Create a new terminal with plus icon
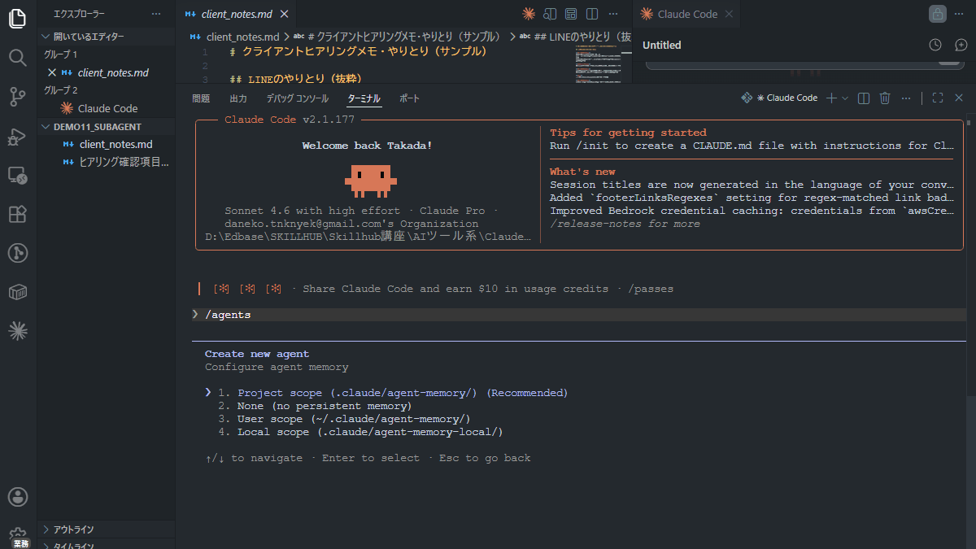The height and width of the screenshot is (549, 976). tap(831, 98)
